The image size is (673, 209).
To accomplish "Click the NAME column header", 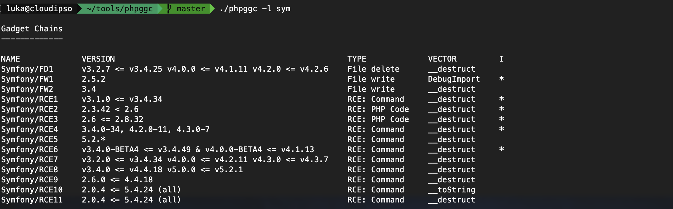I will (10, 59).
